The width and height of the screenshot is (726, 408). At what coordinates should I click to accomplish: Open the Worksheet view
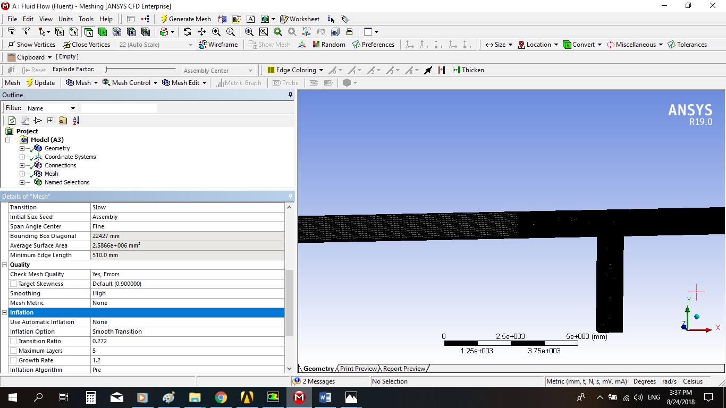[300, 19]
